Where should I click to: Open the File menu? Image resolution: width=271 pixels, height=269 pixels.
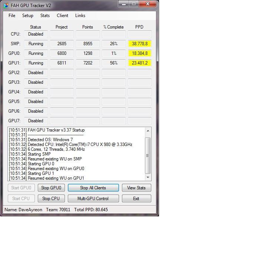pyautogui.click(x=12, y=16)
